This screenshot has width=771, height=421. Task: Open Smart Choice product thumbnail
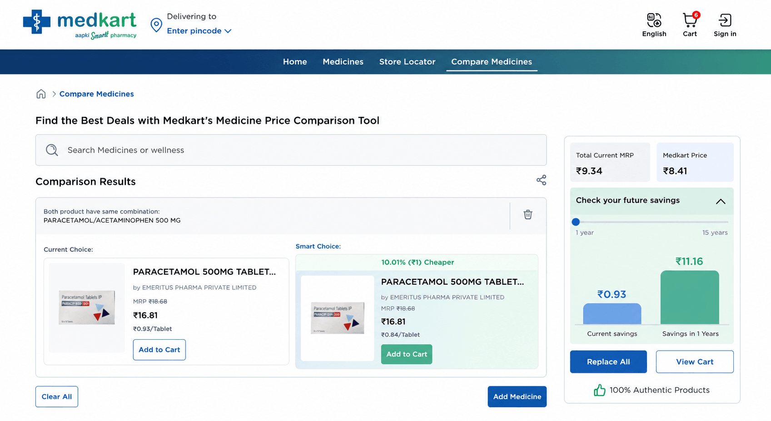click(x=338, y=318)
